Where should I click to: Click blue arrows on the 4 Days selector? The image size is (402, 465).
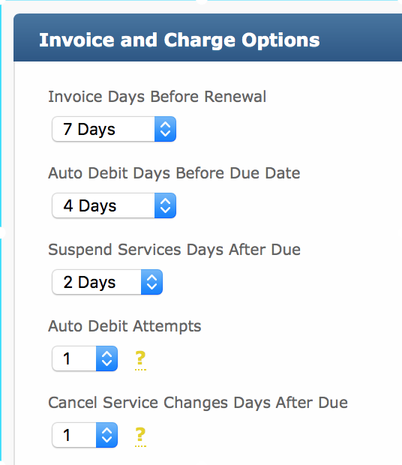point(165,205)
